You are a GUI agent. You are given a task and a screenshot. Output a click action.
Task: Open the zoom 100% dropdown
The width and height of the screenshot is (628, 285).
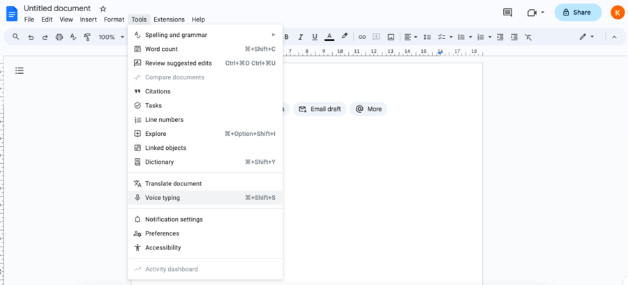pyautogui.click(x=112, y=37)
